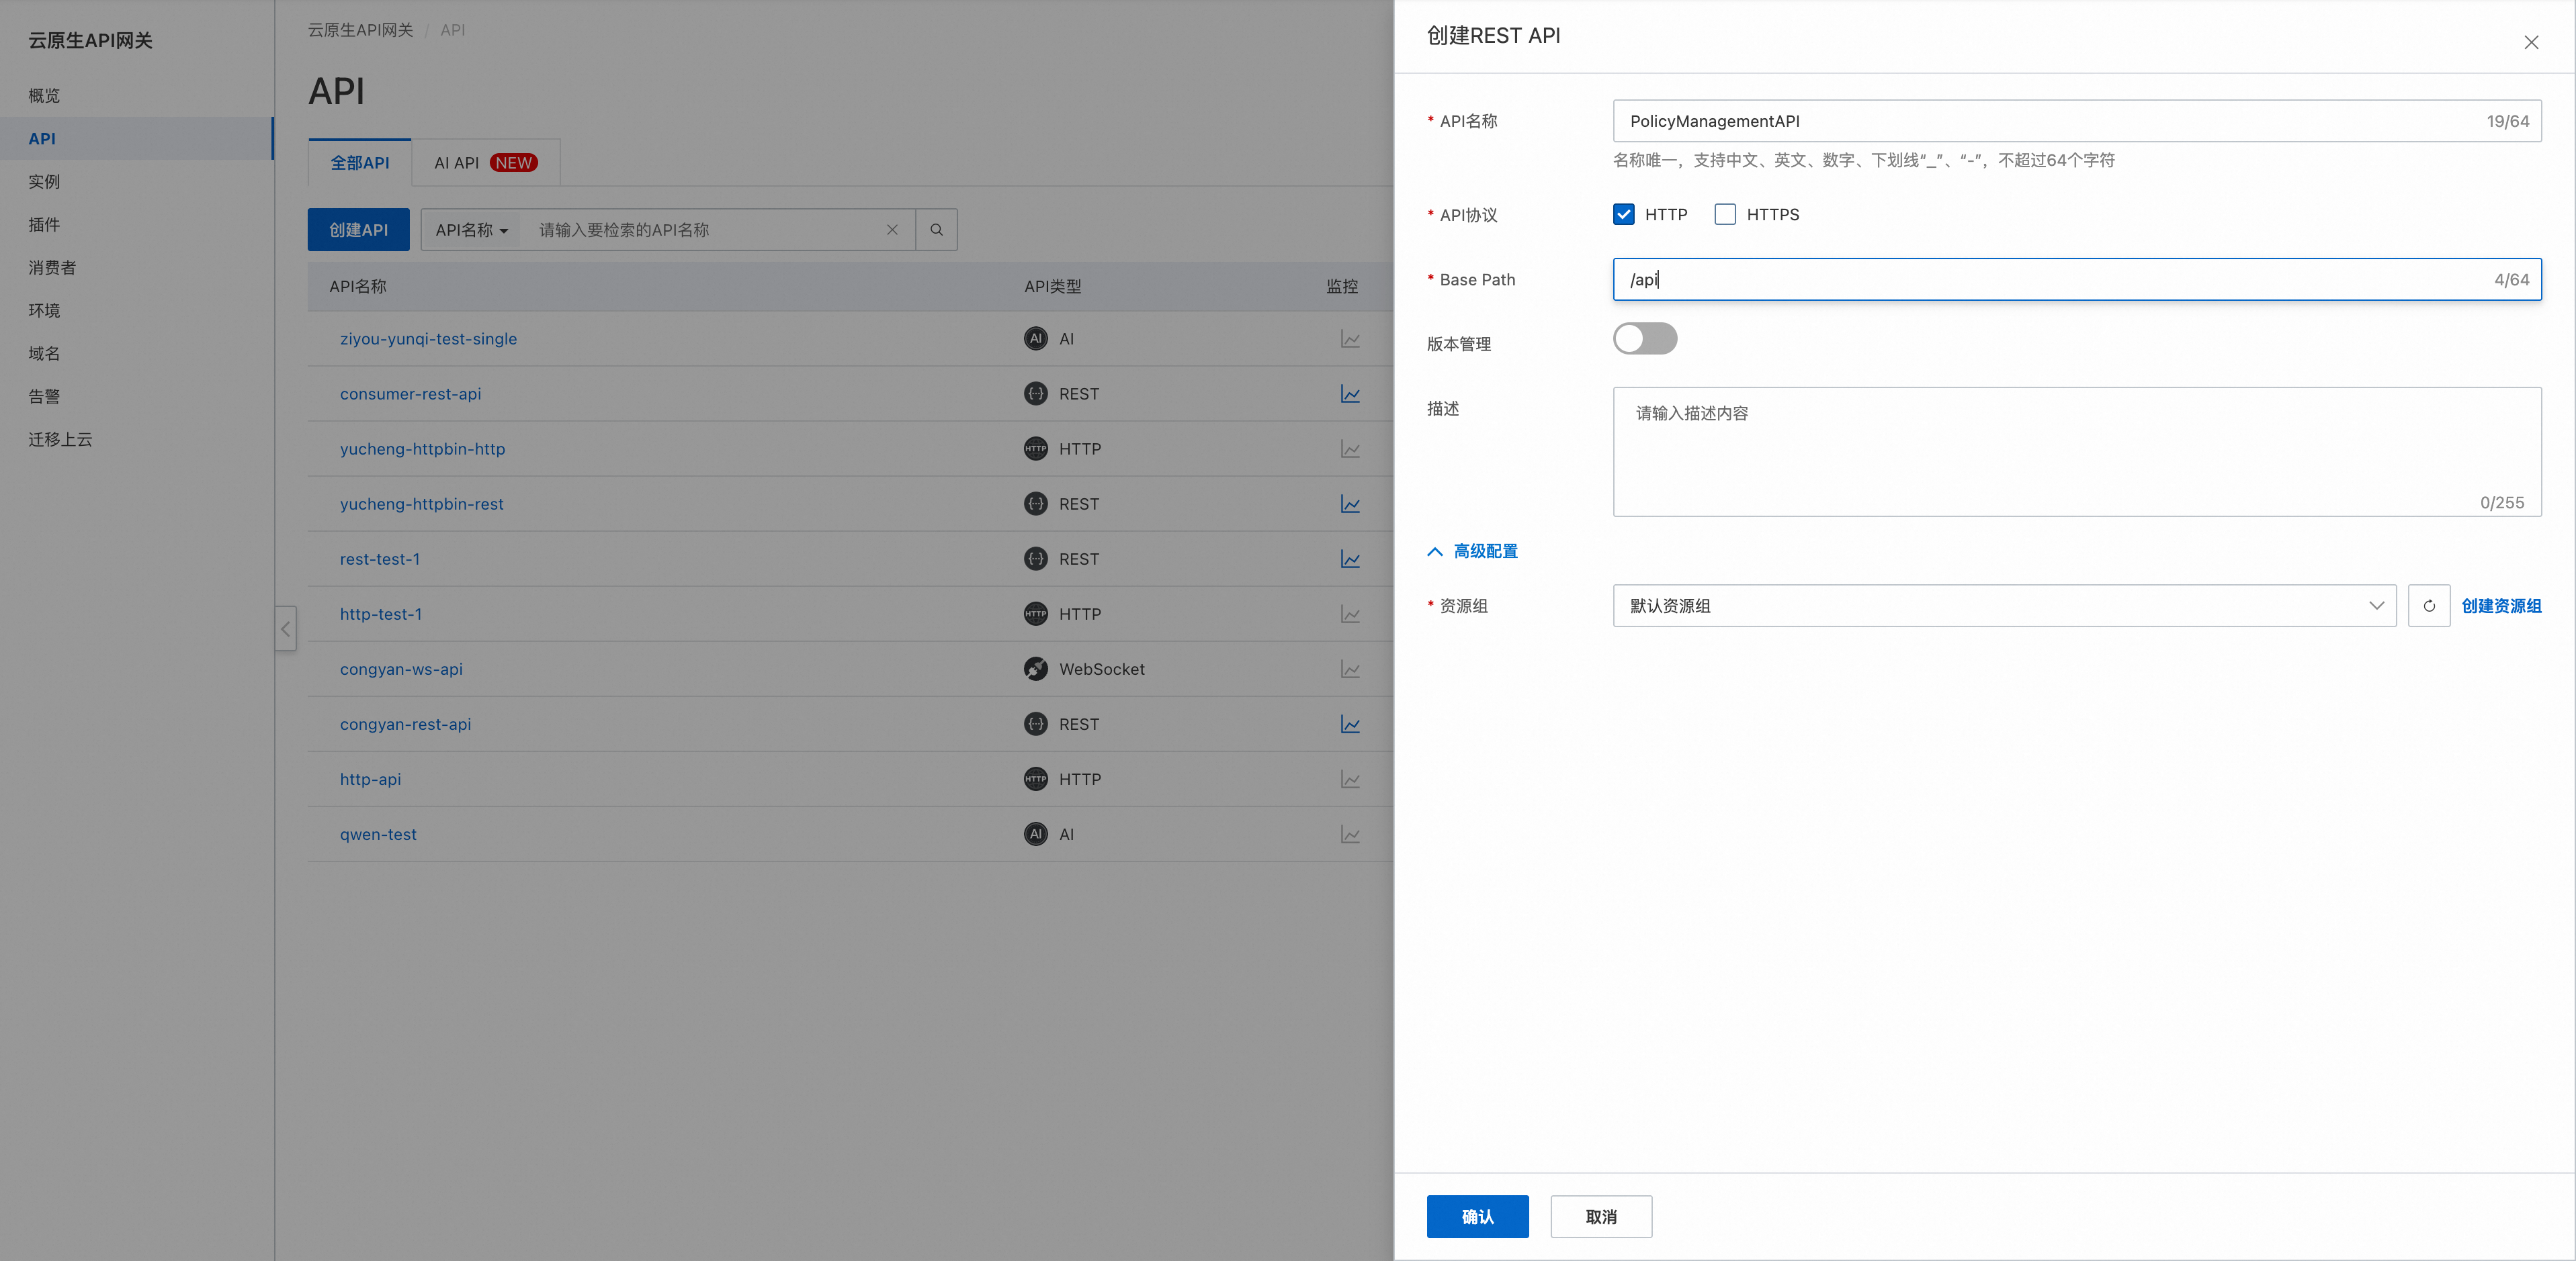Uncheck the HTTP protocol checkbox
This screenshot has width=2576, height=1261.
[x=1623, y=215]
